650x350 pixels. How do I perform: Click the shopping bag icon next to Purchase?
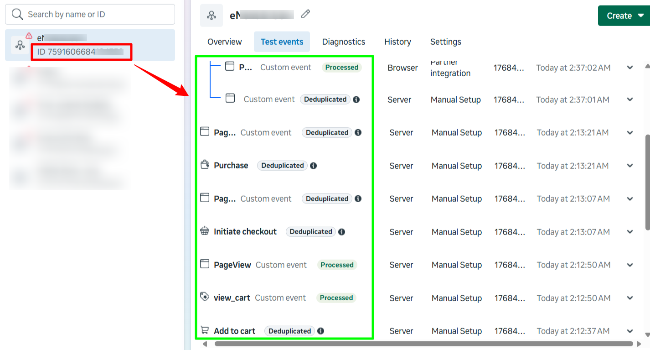point(205,165)
